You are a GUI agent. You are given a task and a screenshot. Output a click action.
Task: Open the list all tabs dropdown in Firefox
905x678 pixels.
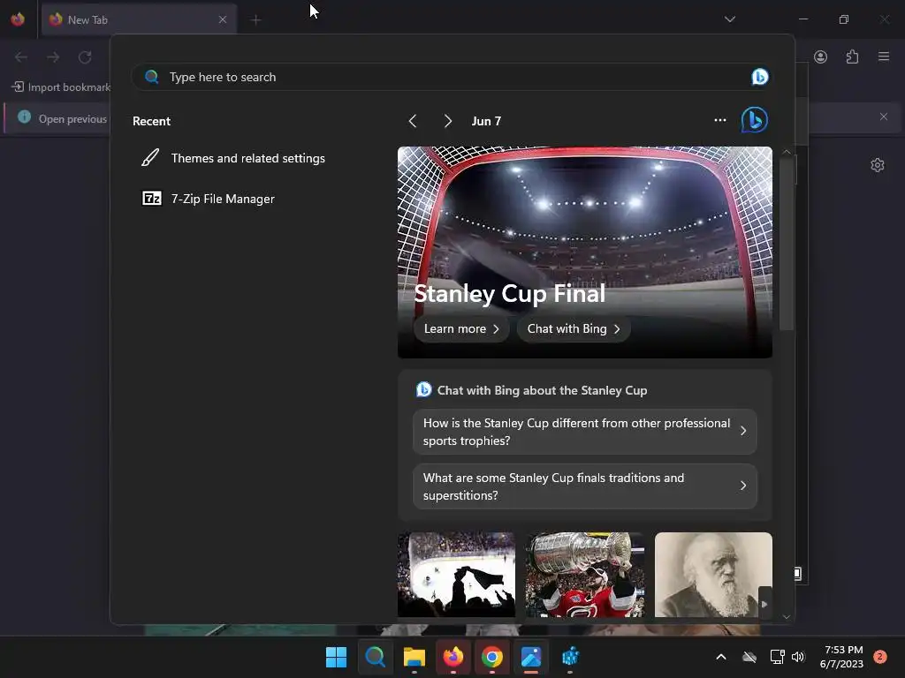pos(729,19)
